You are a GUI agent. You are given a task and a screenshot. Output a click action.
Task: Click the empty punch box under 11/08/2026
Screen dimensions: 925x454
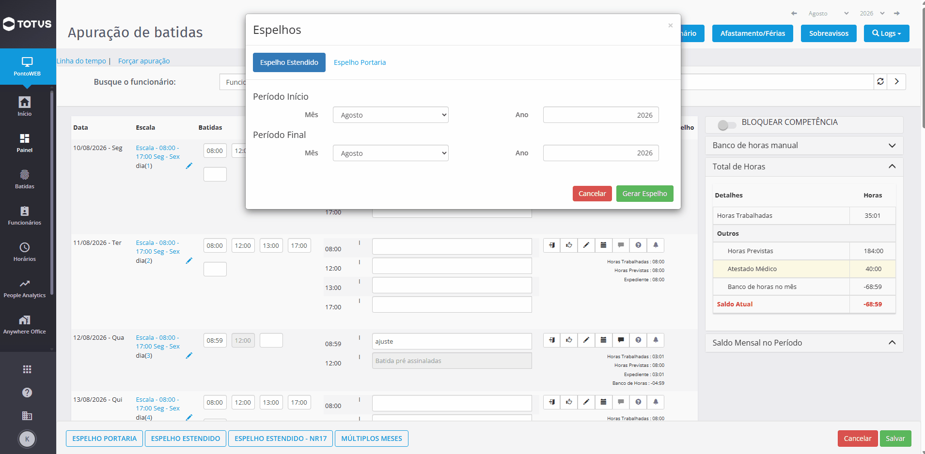pyautogui.click(x=215, y=269)
